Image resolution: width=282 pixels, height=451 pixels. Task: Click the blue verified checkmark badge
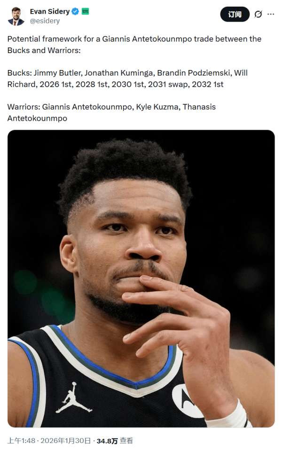(x=75, y=11)
